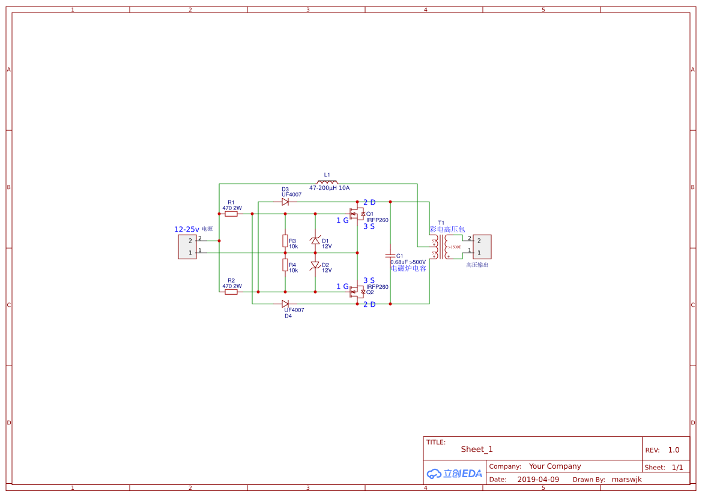Select the drawn-by name "marswjk"
702x497 pixels.
coord(627,480)
